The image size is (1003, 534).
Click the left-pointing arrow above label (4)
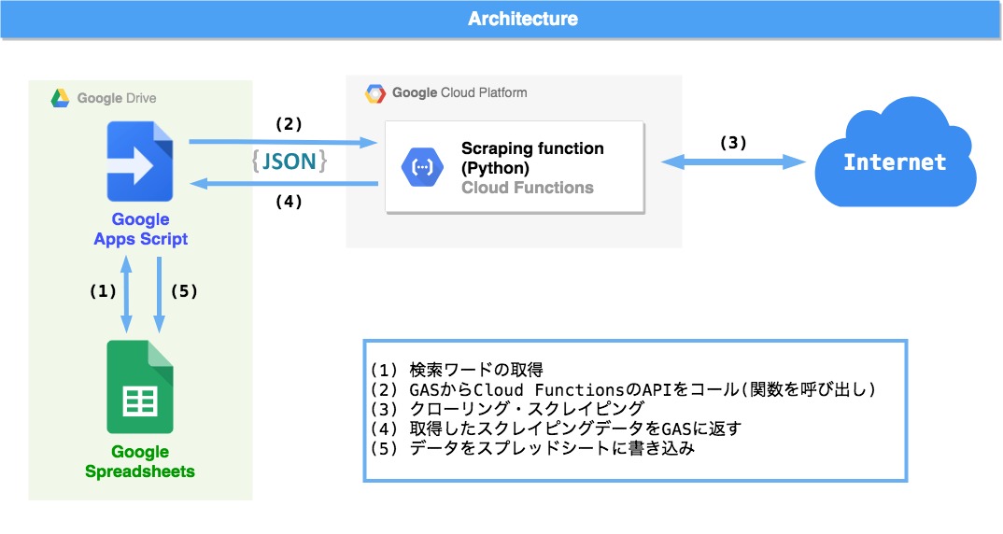click(x=283, y=184)
